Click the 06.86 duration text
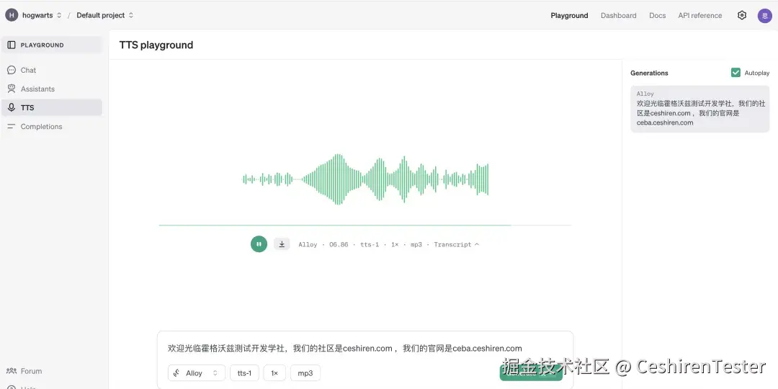The height and width of the screenshot is (389, 778). tap(339, 245)
